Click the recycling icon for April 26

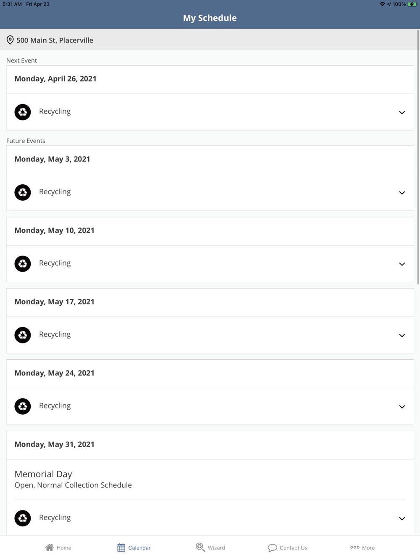click(x=23, y=112)
